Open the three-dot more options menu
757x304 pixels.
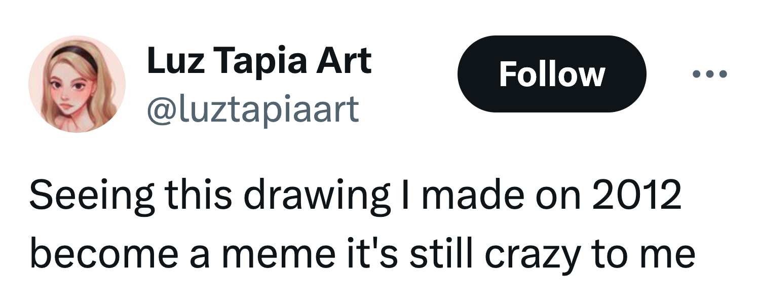tap(709, 74)
